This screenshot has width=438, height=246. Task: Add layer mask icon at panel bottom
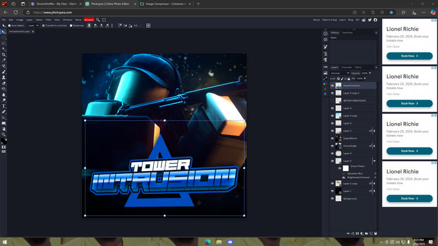(358, 233)
